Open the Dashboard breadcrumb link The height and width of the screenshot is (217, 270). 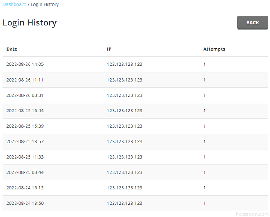point(15,4)
